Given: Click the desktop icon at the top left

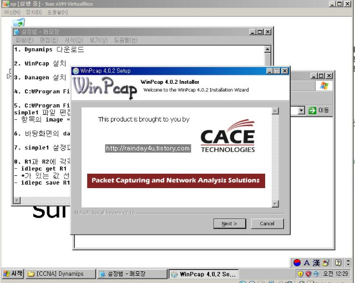Looking at the screenshot, I should [x=18, y=22].
